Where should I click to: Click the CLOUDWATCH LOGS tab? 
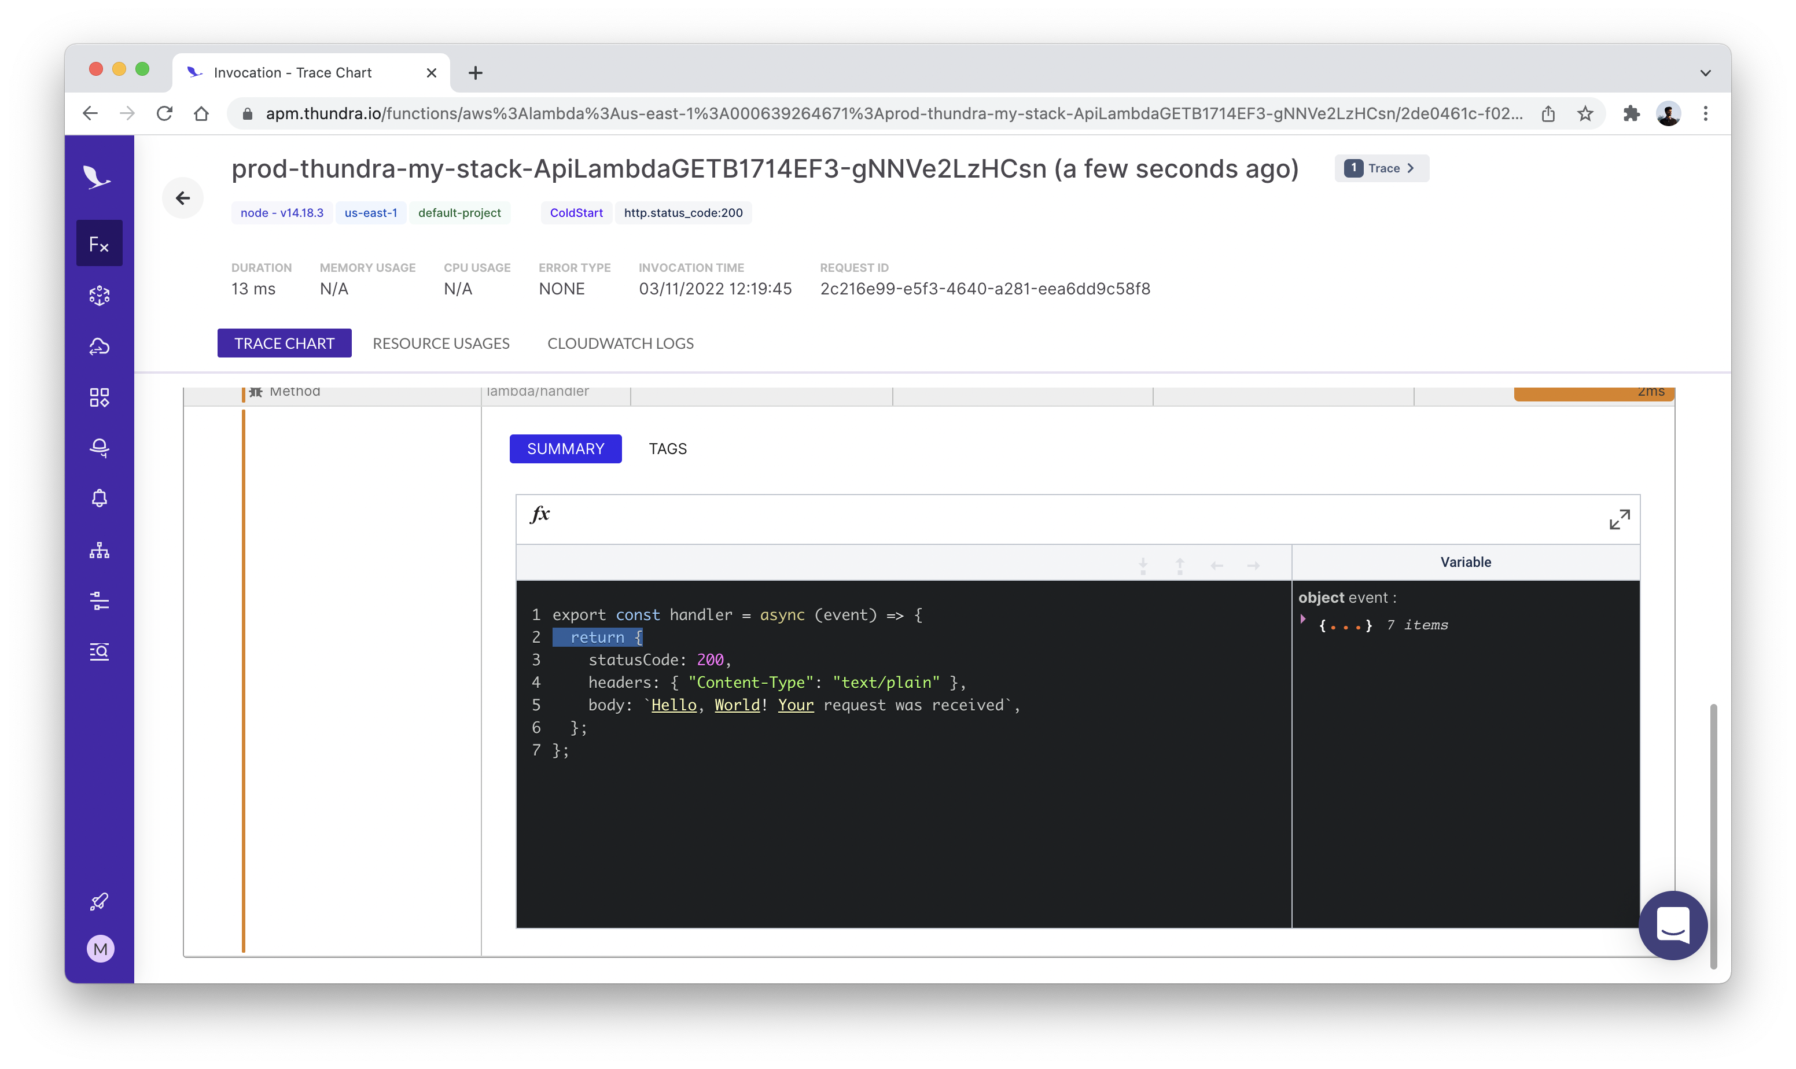click(620, 342)
